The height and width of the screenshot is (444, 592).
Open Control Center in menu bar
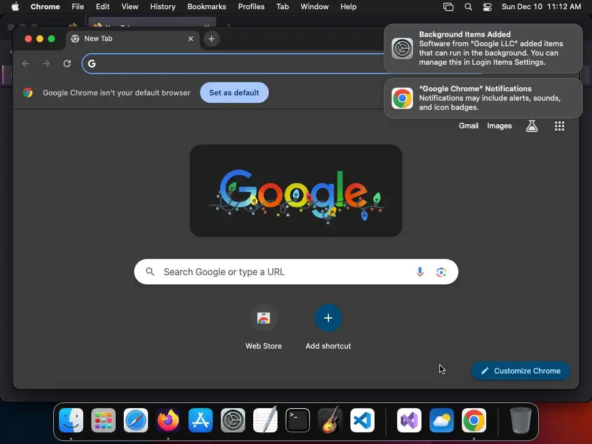pos(487,7)
